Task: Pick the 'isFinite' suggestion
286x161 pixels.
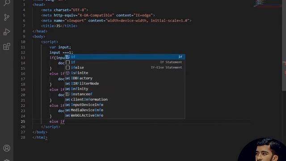Action: [x=125, y=73]
